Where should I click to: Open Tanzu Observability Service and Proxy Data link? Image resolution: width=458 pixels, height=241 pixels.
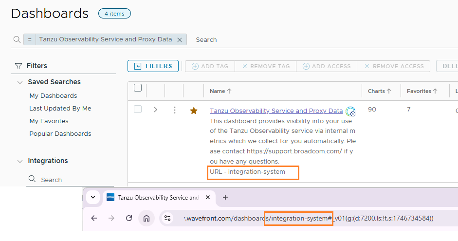point(276,111)
